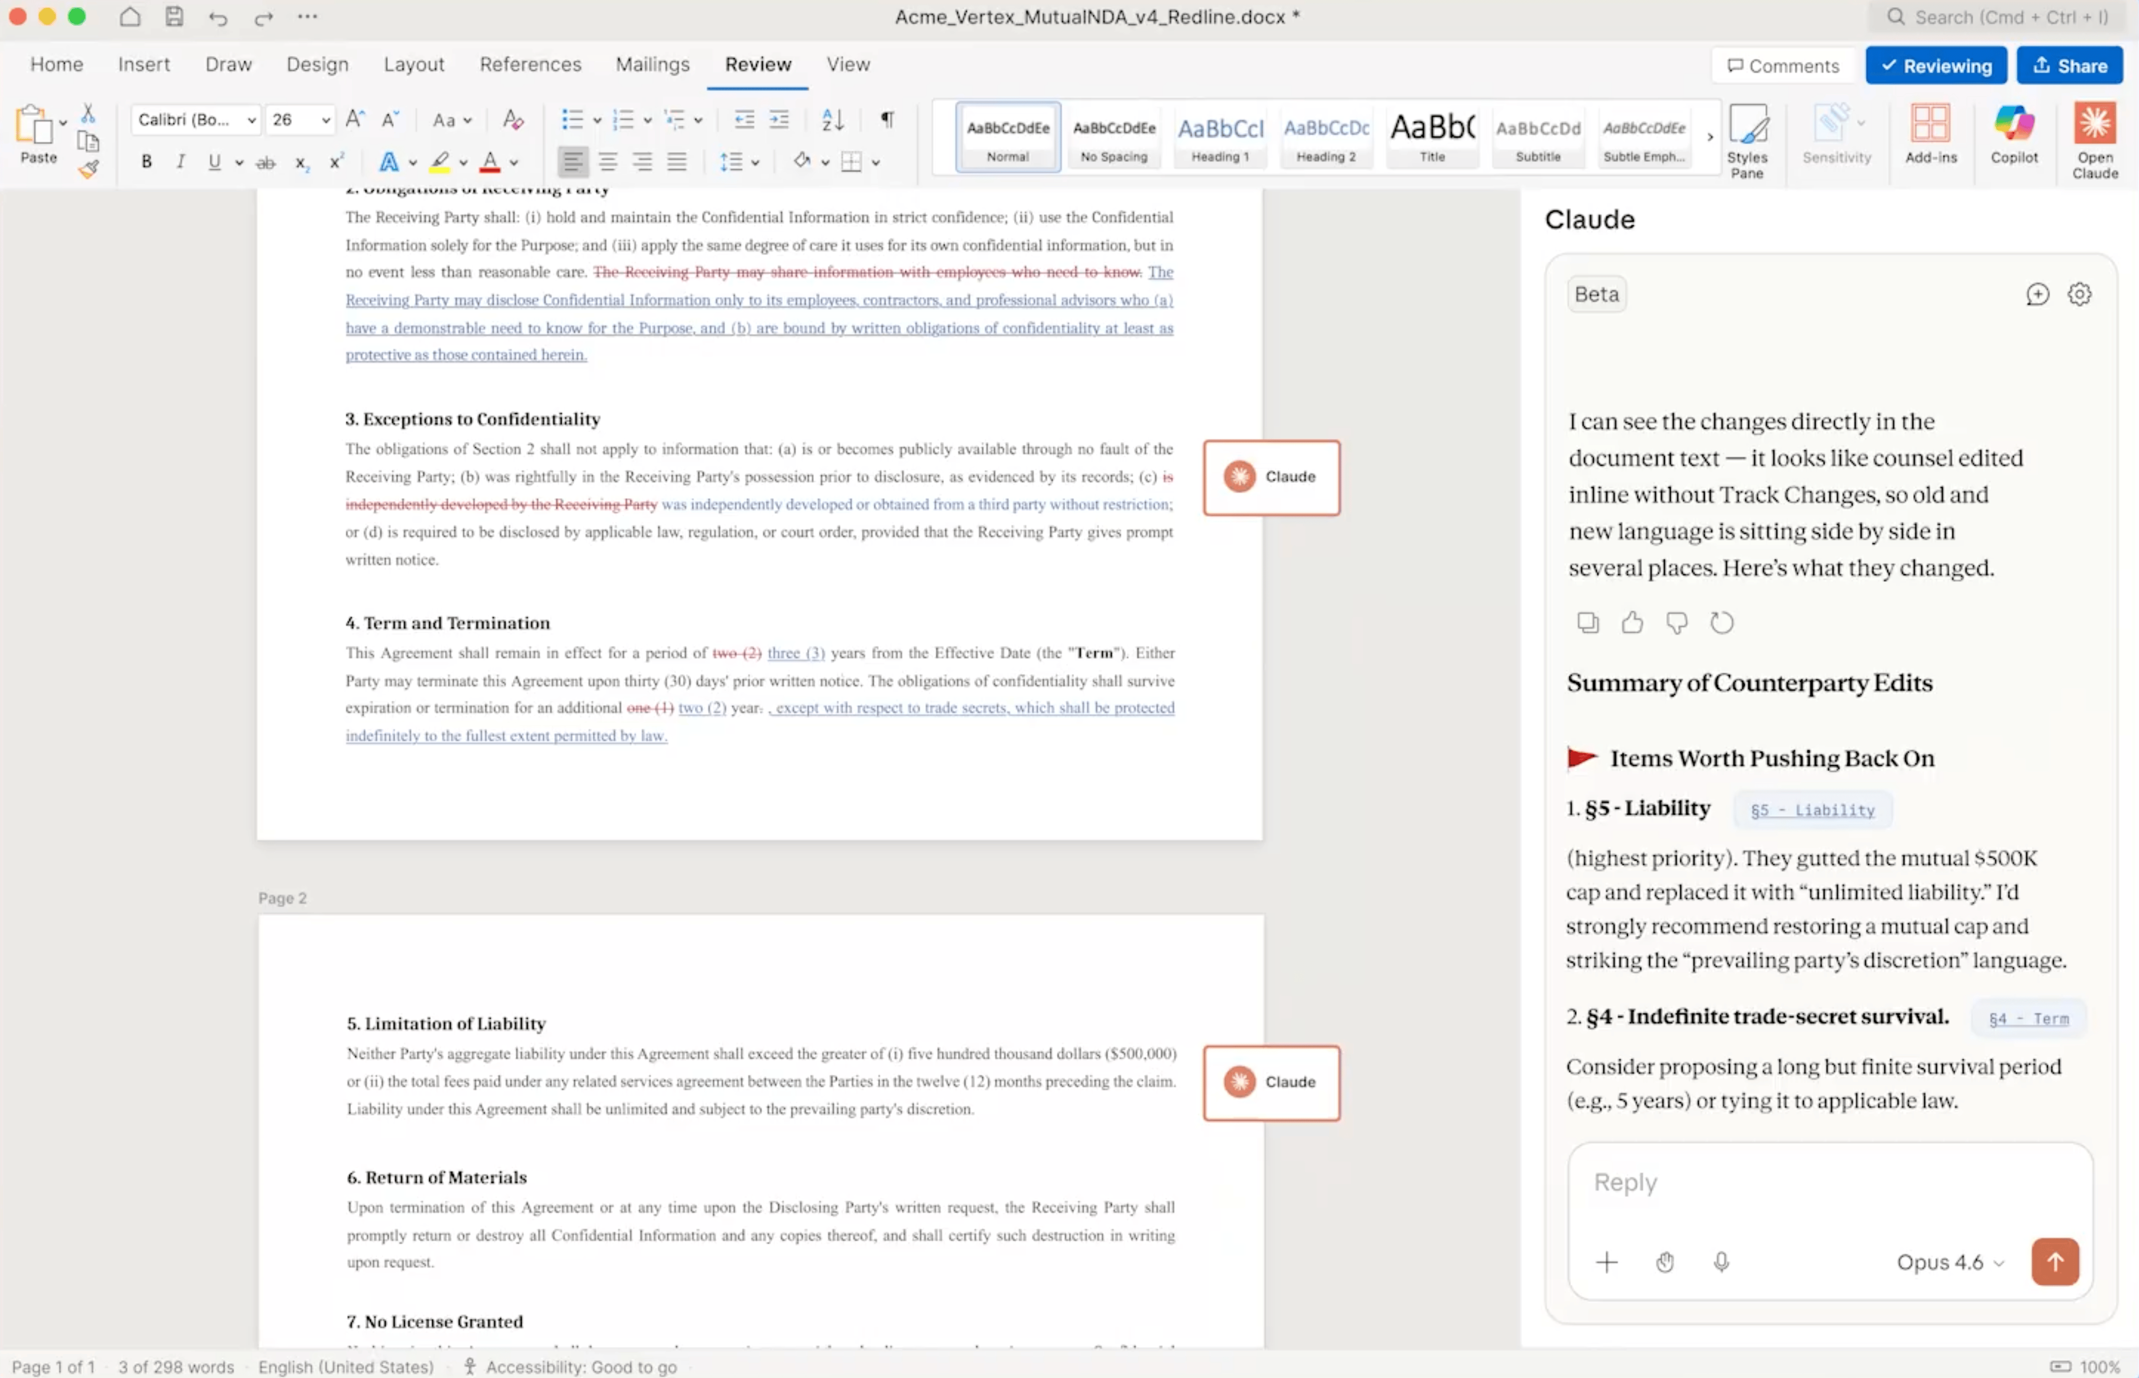This screenshot has height=1378, width=2139.
Task: Toggle italic formatting
Action: tap(181, 162)
